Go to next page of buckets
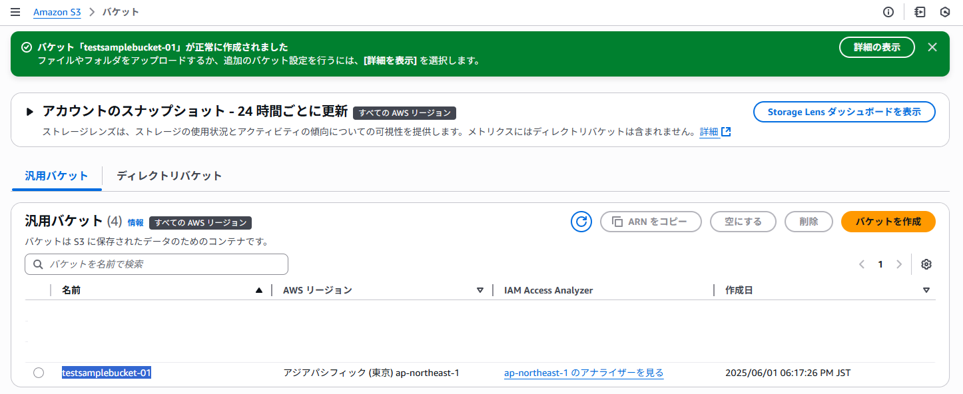 tap(899, 264)
